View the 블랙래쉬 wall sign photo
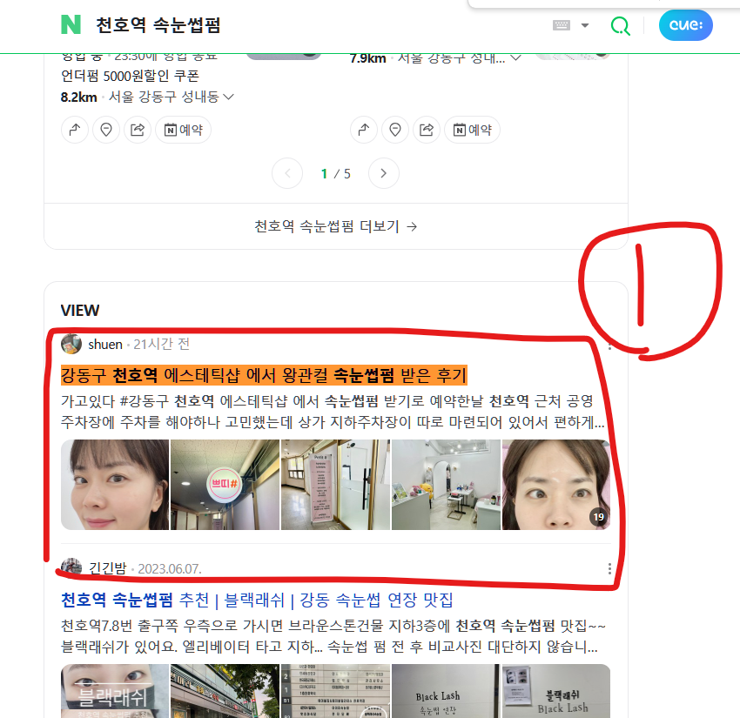 [556, 691]
